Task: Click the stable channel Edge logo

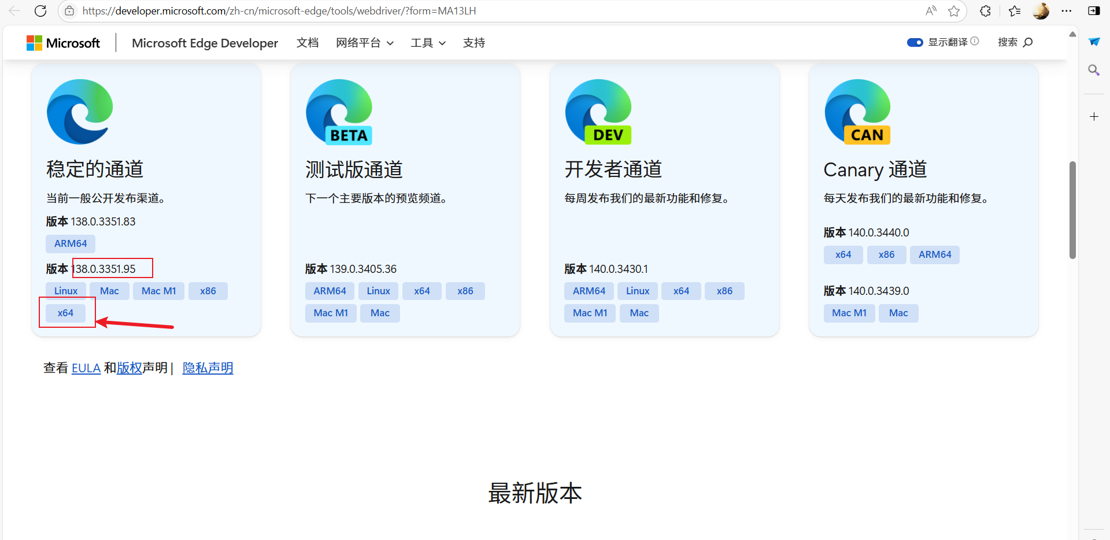Action: point(80,112)
